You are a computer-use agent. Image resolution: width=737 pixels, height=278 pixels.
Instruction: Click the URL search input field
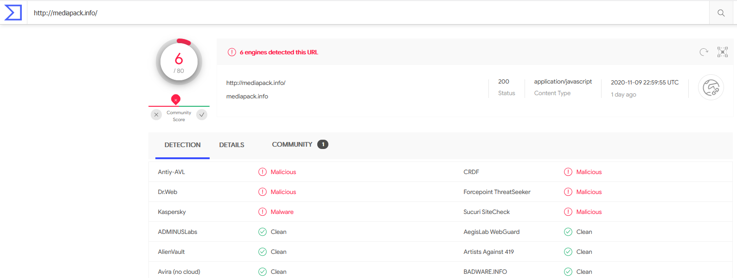(366, 13)
